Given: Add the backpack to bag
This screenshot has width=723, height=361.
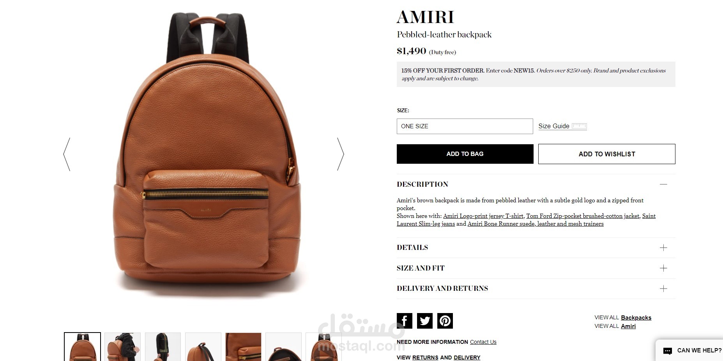Looking at the screenshot, I should click(465, 154).
